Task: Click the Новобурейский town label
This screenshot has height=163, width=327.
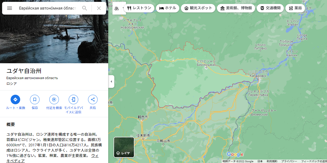Action: click(x=132, y=27)
